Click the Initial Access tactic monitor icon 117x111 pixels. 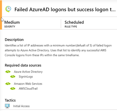(x=7, y=106)
